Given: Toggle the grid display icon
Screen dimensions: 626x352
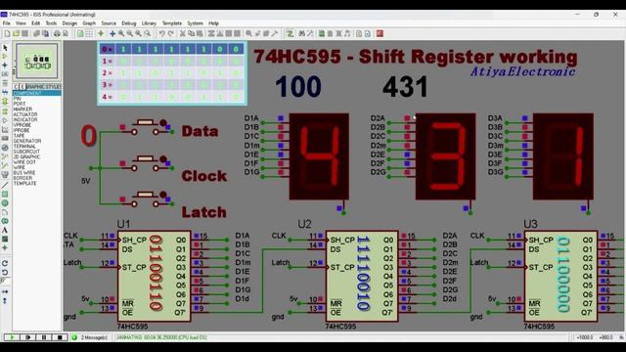Looking at the screenshot, I should coord(89,34).
